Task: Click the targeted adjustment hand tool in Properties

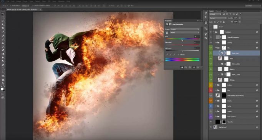Action: click(x=167, y=33)
